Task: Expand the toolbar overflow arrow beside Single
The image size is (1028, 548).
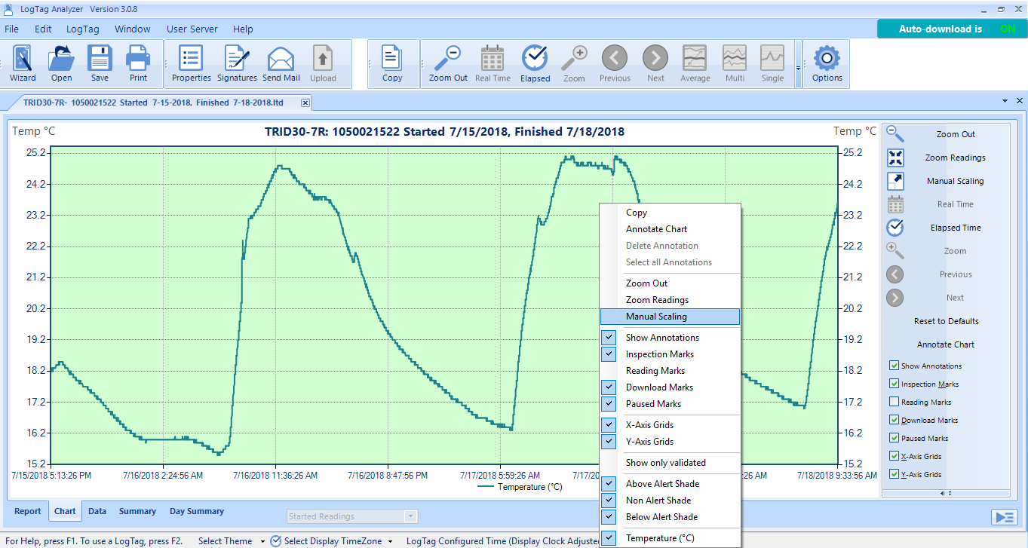Action: (799, 67)
